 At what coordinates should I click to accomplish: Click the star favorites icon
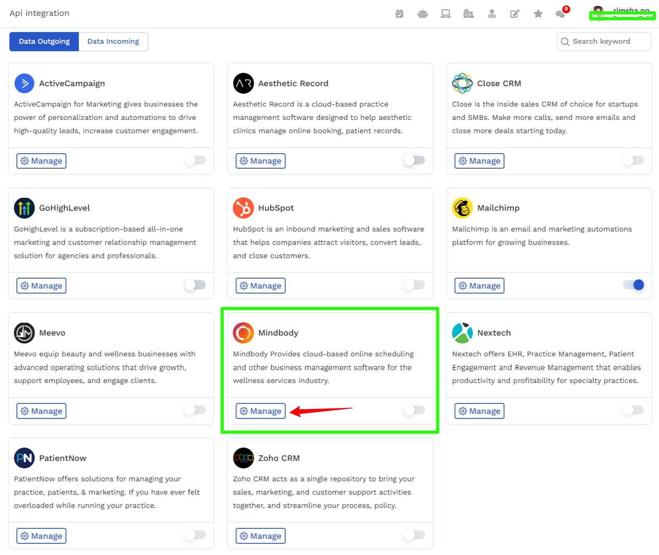point(538,14)
